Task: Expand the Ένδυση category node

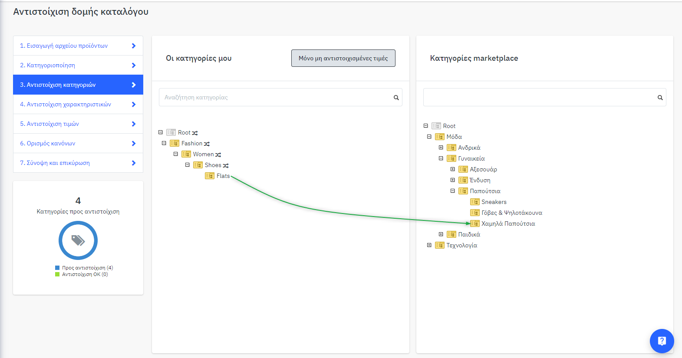Action: (x=453, y=180)
